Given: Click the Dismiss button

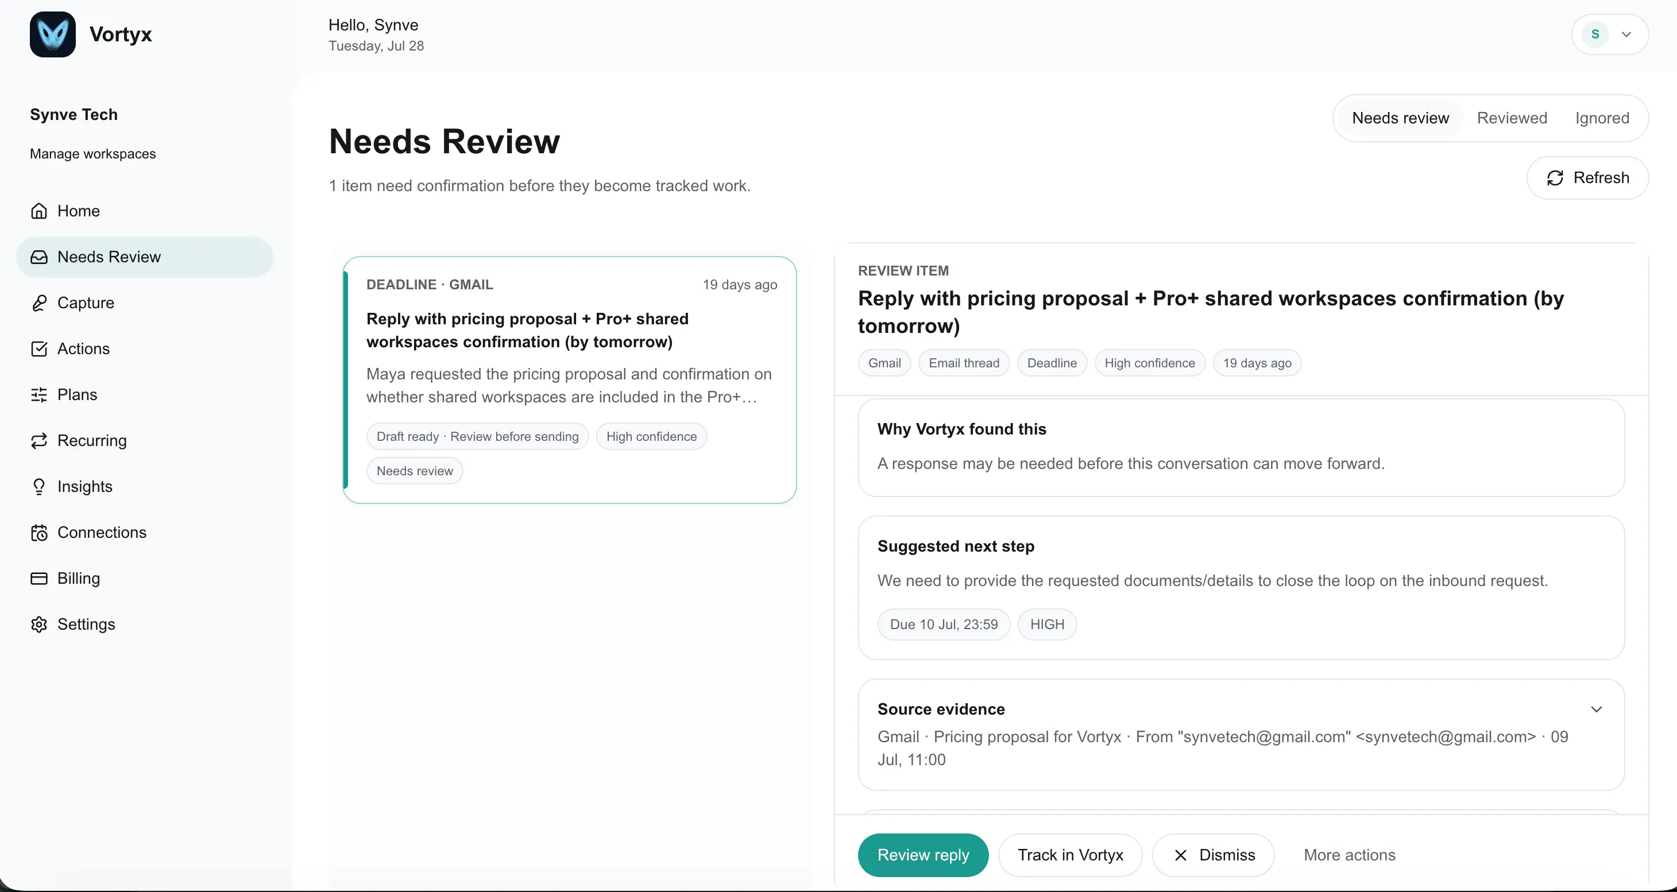Looking at the screenshot, I should click(1214, 855).
